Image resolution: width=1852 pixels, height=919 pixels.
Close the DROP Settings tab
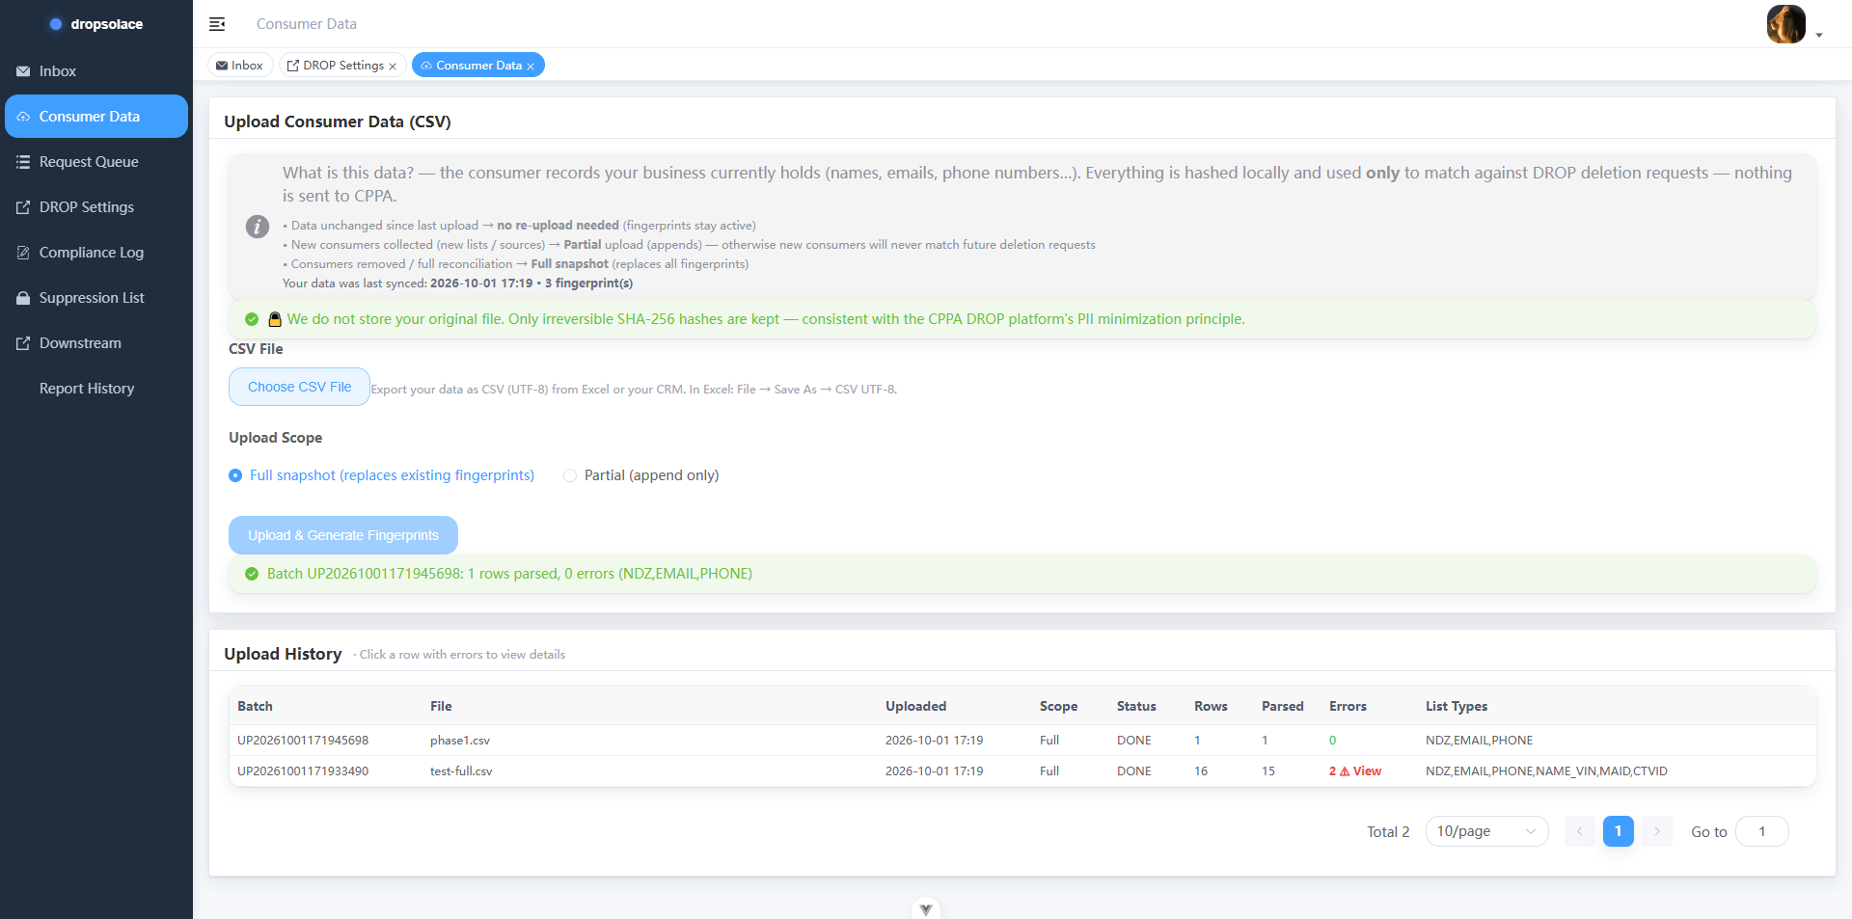[x=393, y=67]
